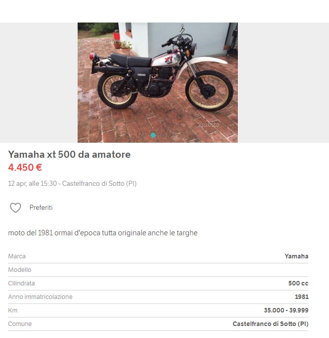Click the date and location line
This screenshot has height=338, width=329.
point(72,183)
